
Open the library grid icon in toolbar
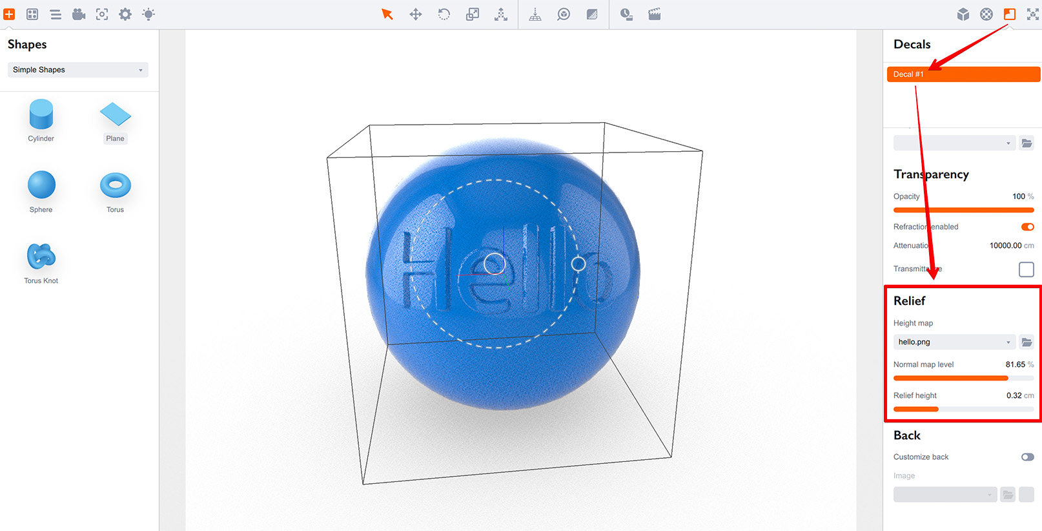(x=32, y=14)
